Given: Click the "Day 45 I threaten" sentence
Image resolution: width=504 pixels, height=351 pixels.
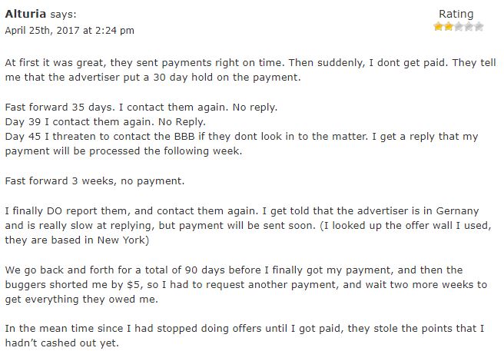Looking at the screenshot, I should pos(241,144).
